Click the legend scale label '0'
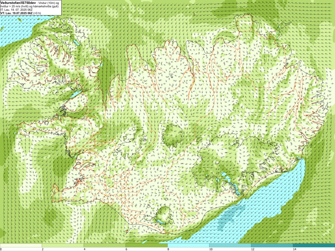Screen dimensions: 335x251 point(1,249)
